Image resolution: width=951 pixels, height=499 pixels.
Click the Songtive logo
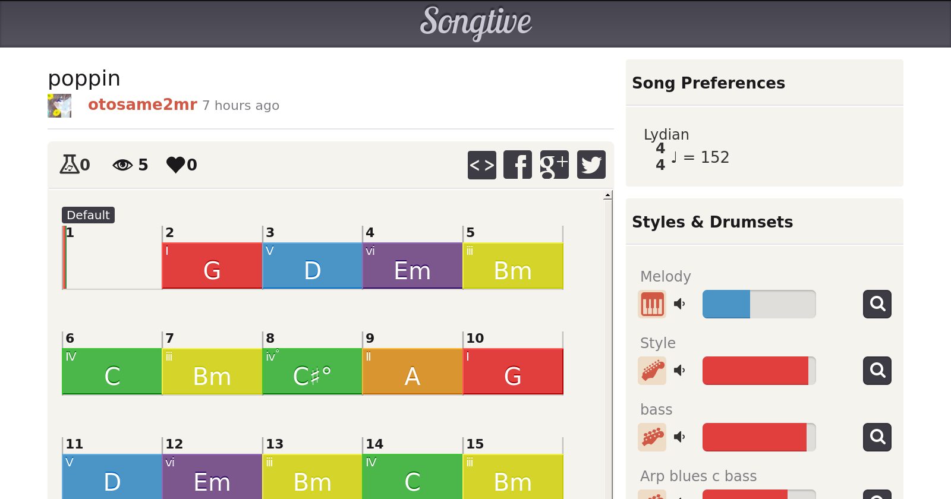click(x=475, y=23)
